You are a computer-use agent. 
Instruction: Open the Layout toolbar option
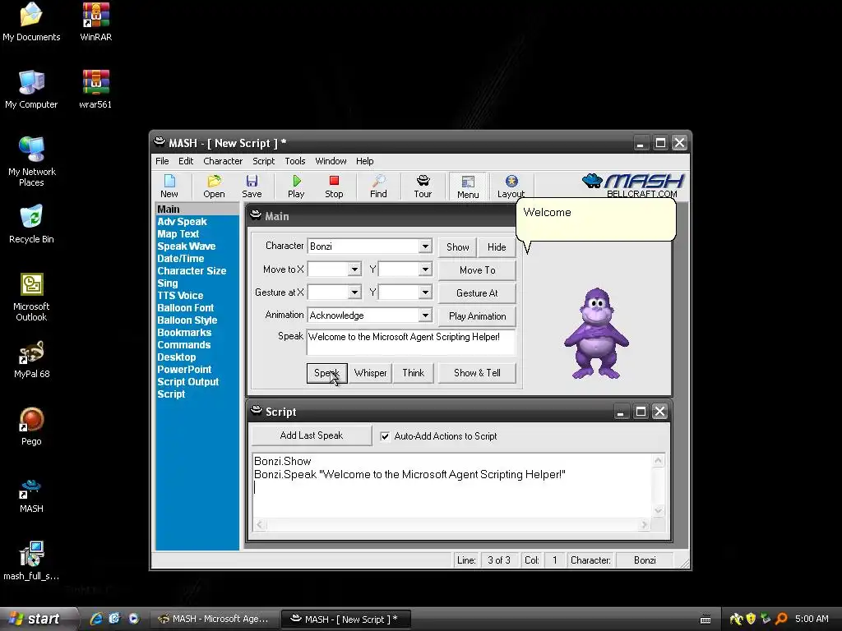pyautogui.click(x=511, y=187)
